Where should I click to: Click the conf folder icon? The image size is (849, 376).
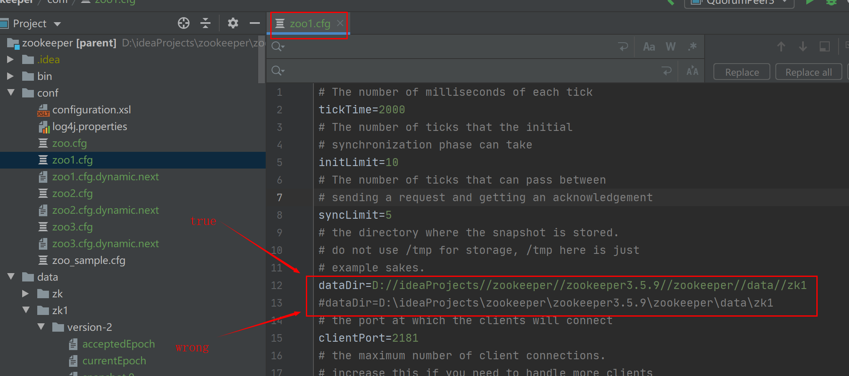tap(28, 93)
